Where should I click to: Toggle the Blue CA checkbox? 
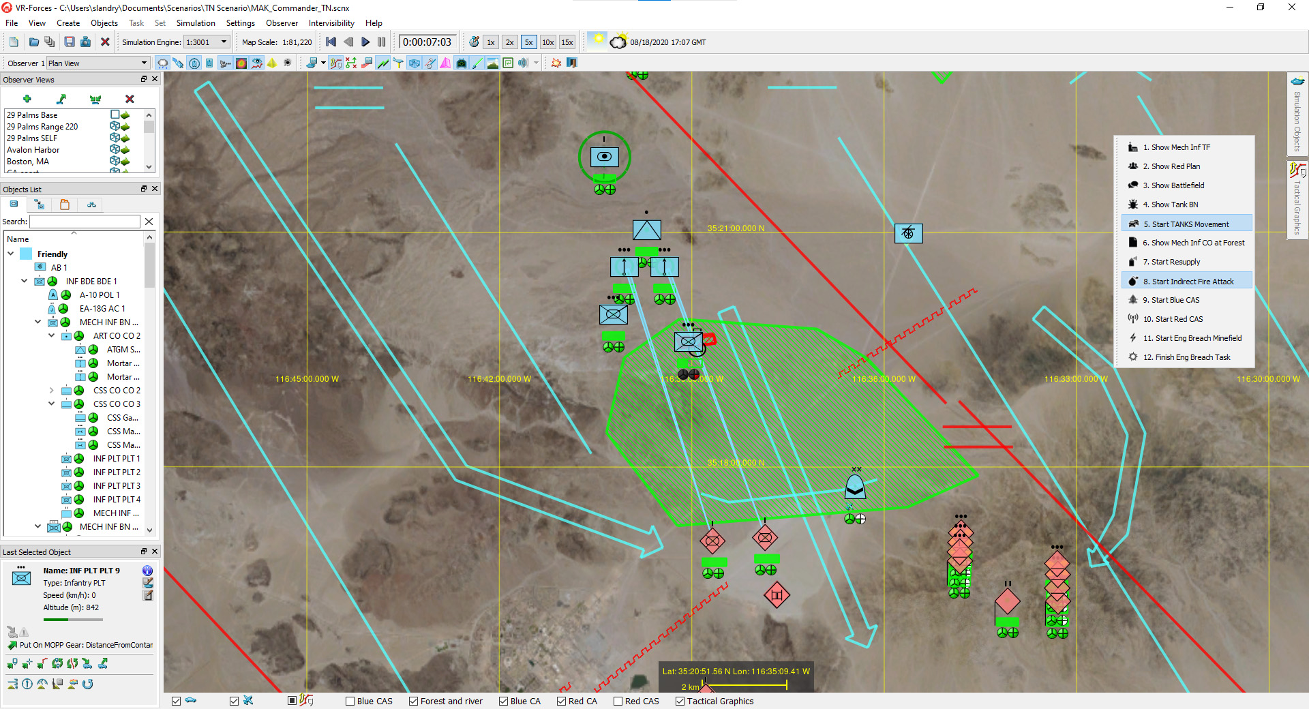click(503, 701)
